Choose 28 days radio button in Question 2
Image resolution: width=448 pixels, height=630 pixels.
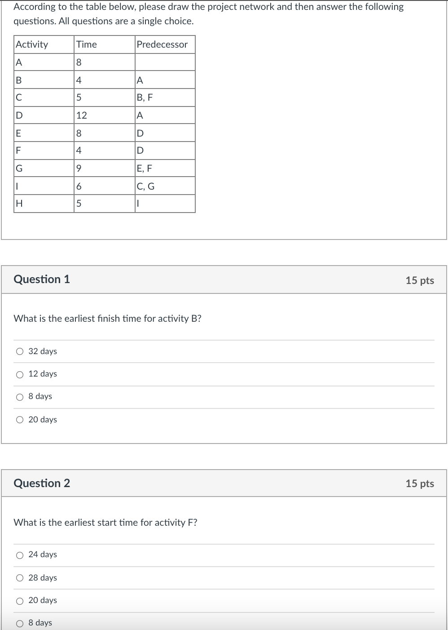pos(20,578)
